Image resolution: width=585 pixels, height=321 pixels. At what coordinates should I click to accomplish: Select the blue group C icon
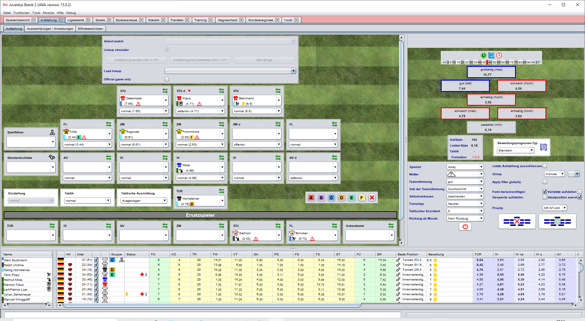tap(331, 198)
